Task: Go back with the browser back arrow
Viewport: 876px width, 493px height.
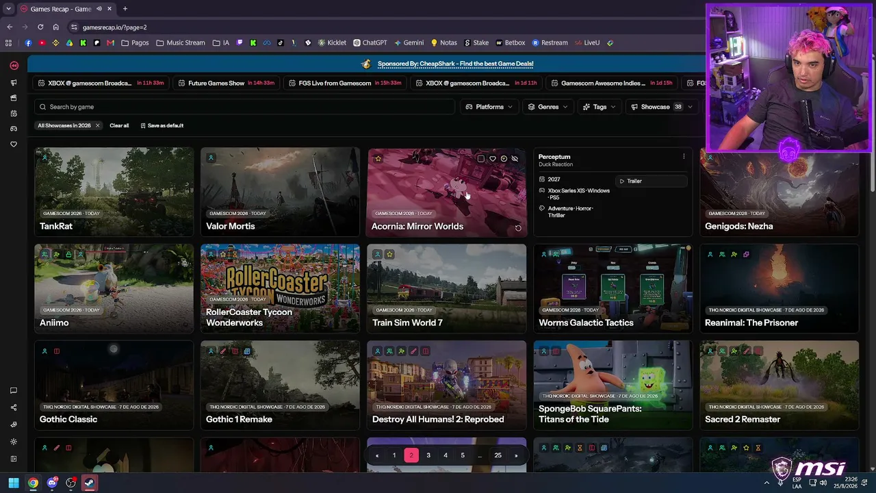Action: pos(10,27)
